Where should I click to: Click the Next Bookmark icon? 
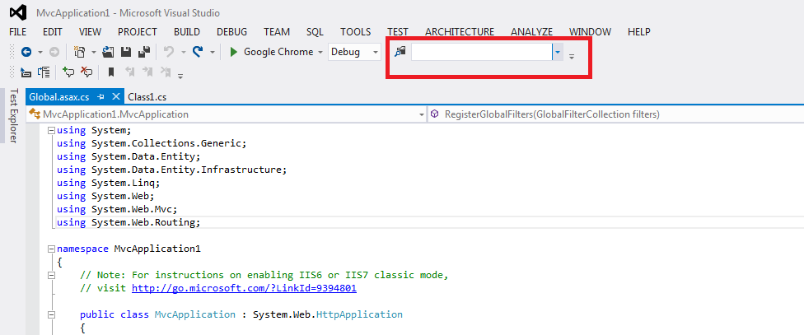point(147,72)
